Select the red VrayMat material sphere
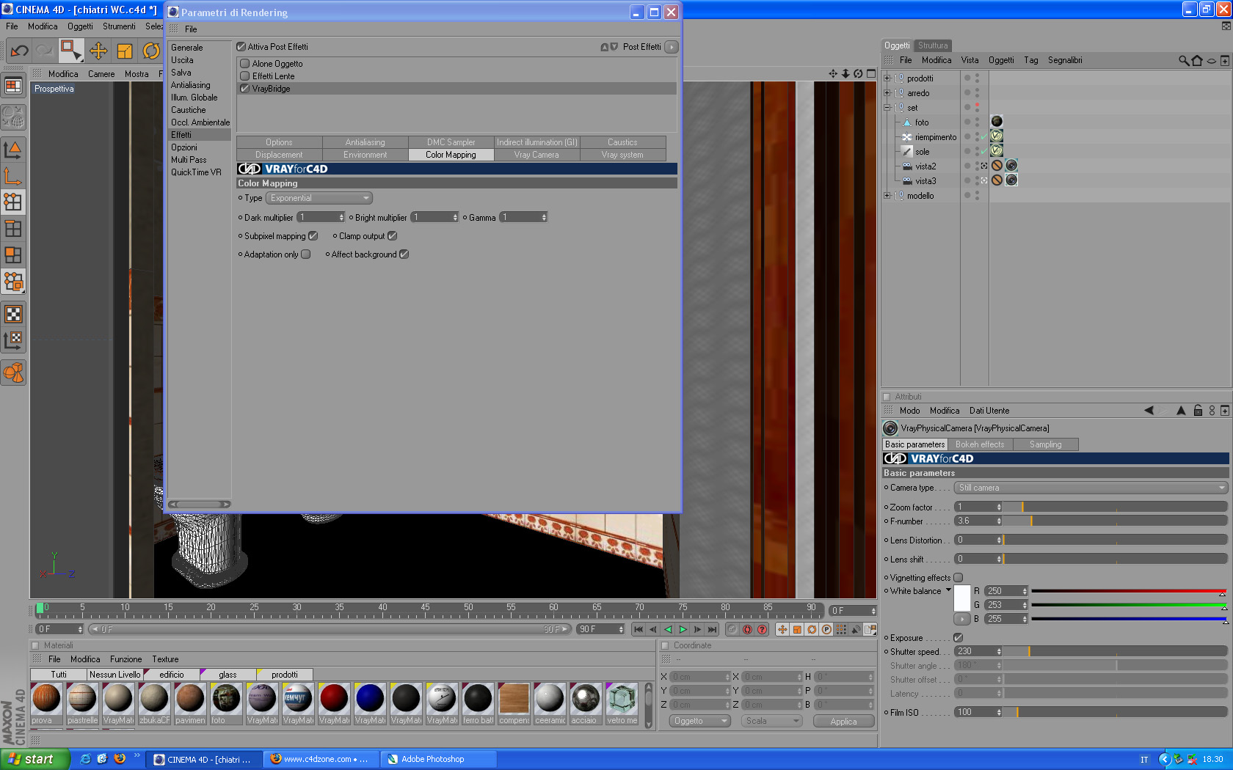 (x=334, y=703)
